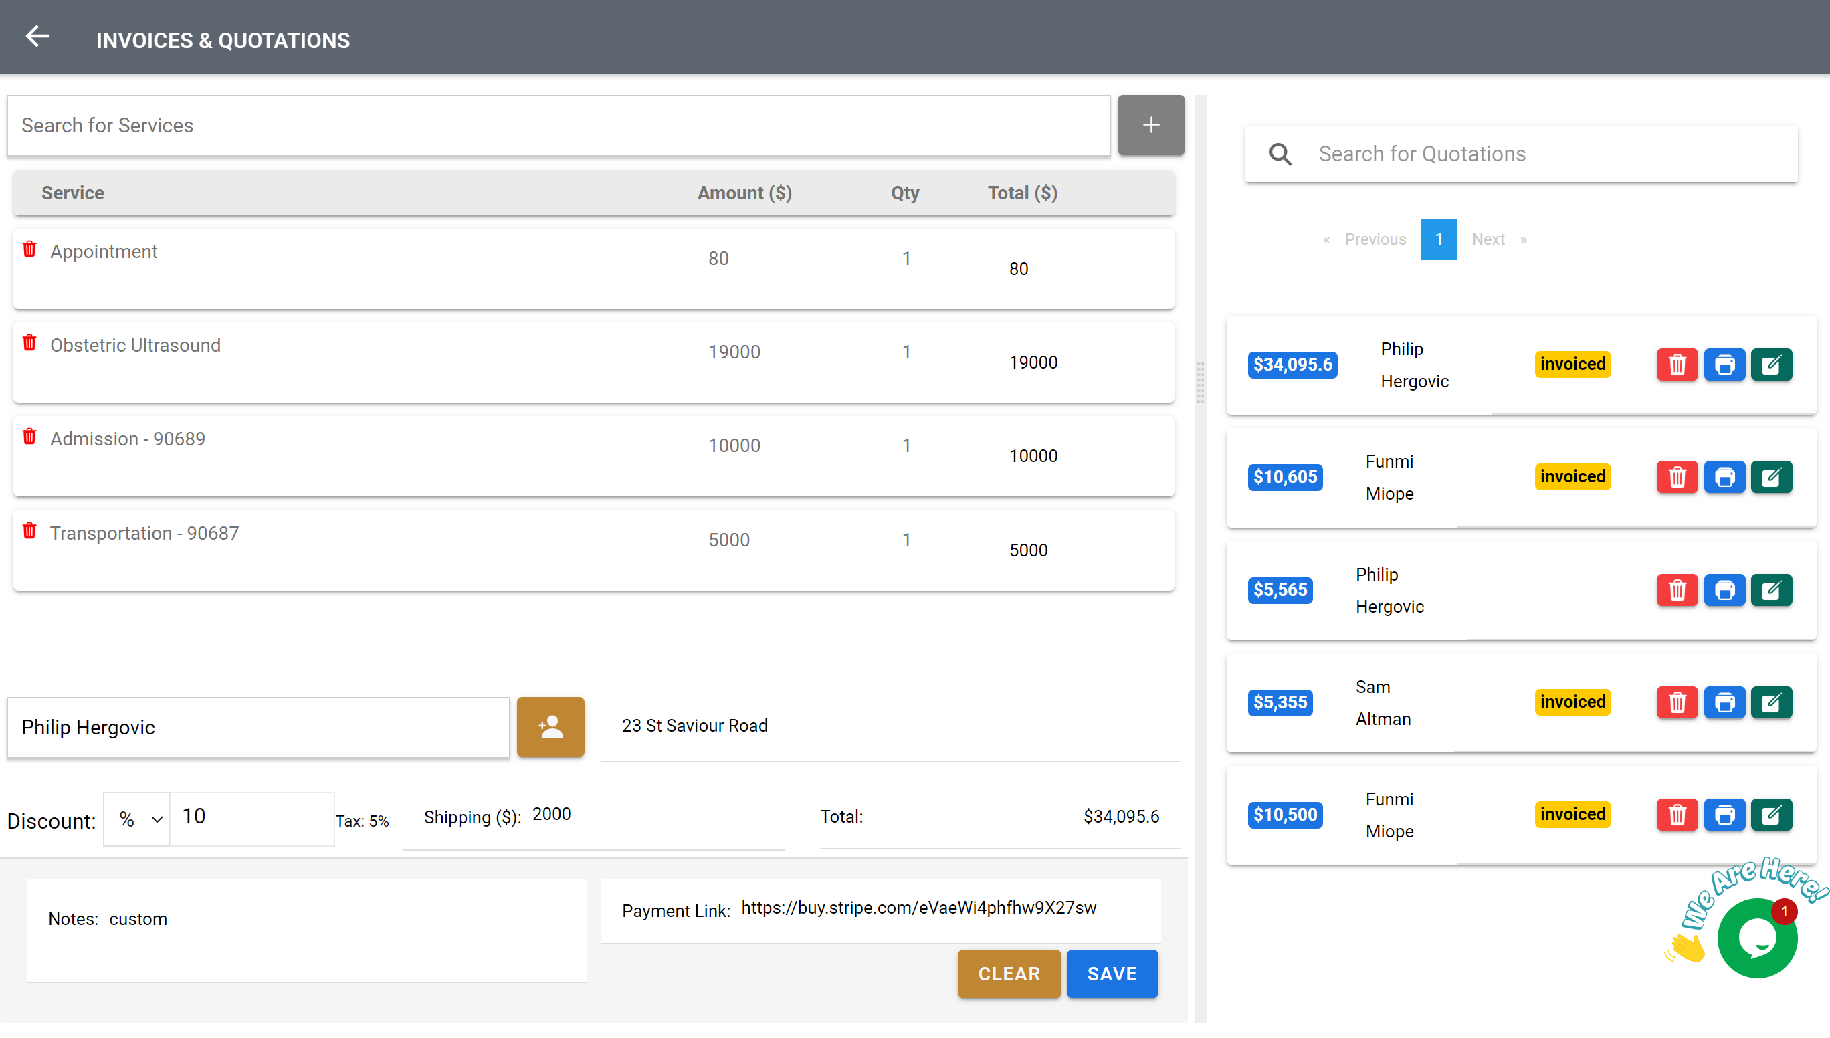Edit the $5,355 Sam Altman quotation
This screenshot has height=1038, width=1830.
(1772, 703)
